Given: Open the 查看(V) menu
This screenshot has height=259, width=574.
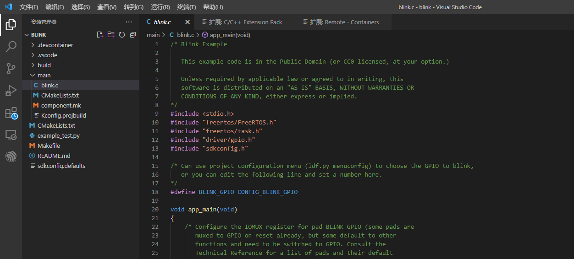Looking at the screenshot, I should click(107, 7).
